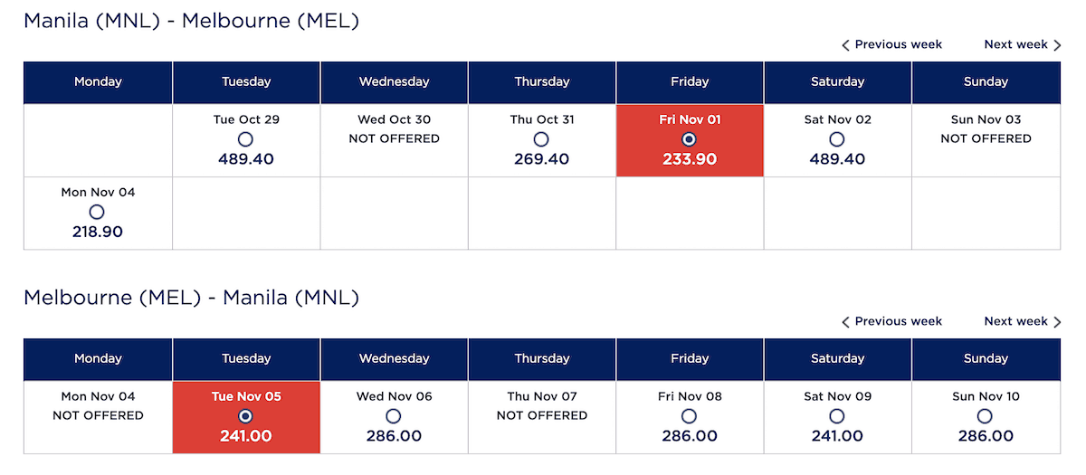The width and height of the screenshot is (1086, 475).
Task: Click the Friday column header in outbound table
Action: (x=690, y=81)
